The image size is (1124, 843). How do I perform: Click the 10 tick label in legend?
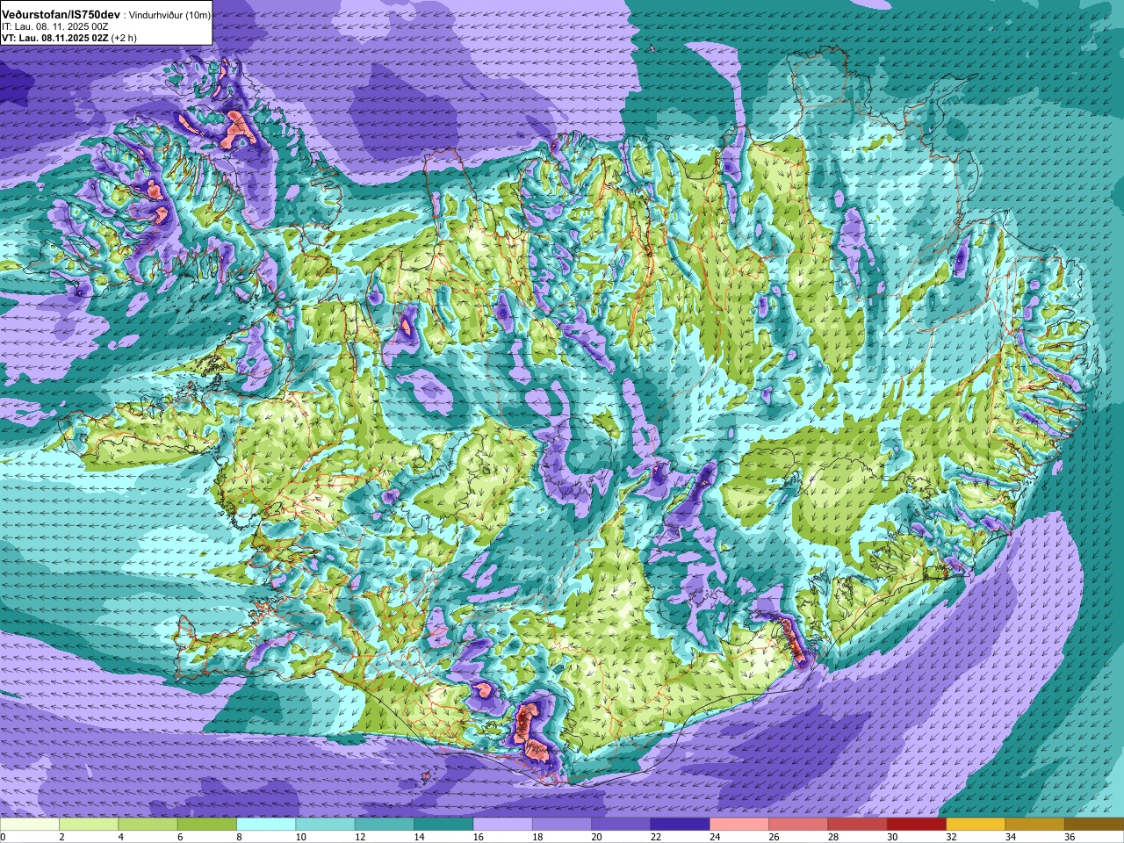click(300, 837)
